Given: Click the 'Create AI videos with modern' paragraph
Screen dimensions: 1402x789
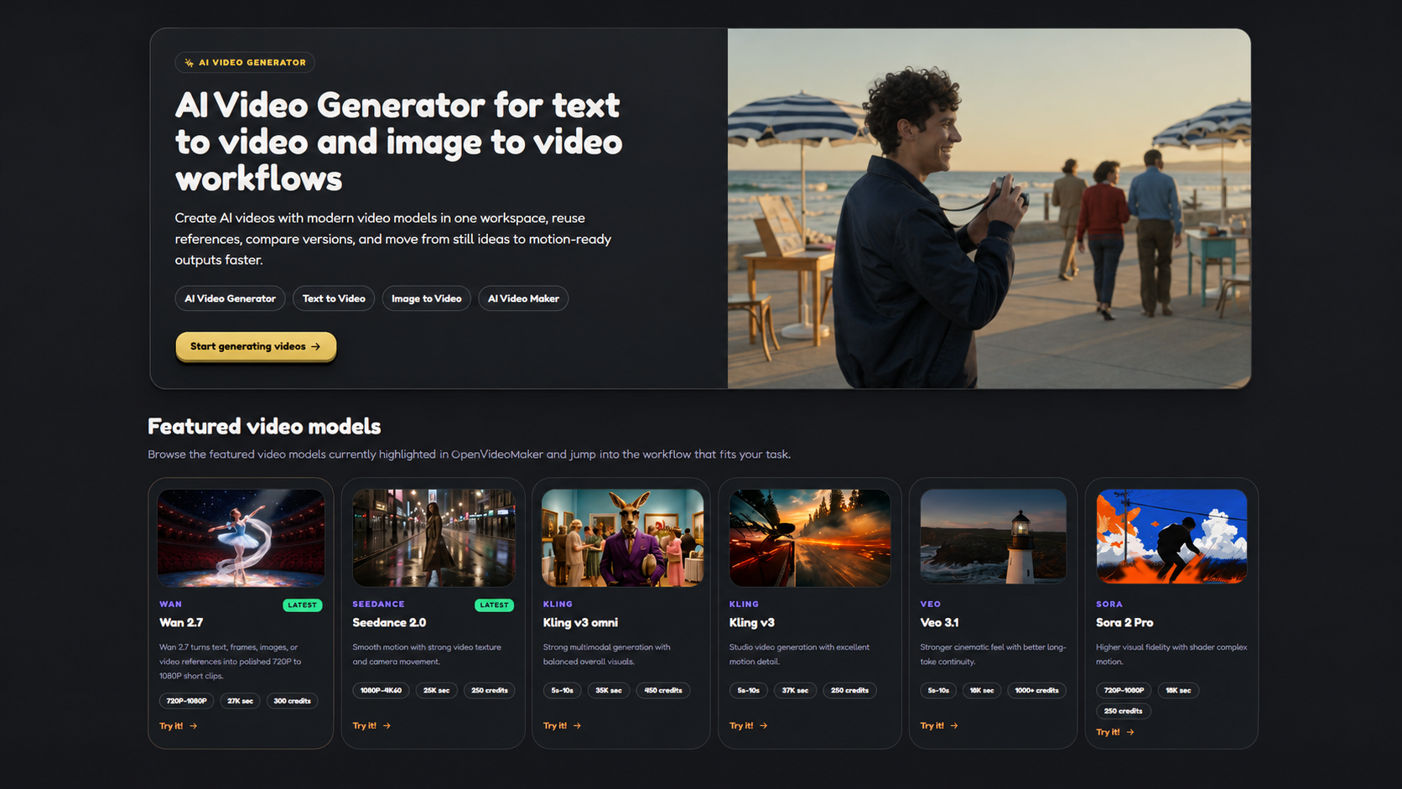Looking at the screenshot, I should (393, 239).
